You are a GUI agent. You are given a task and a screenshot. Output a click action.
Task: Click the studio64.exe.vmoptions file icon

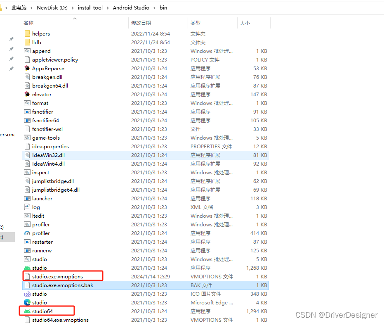[x=27, y=320]
